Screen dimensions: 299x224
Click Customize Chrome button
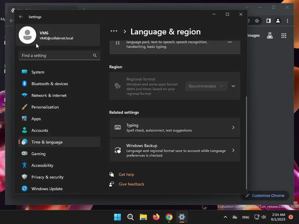[x=265, y=196]
